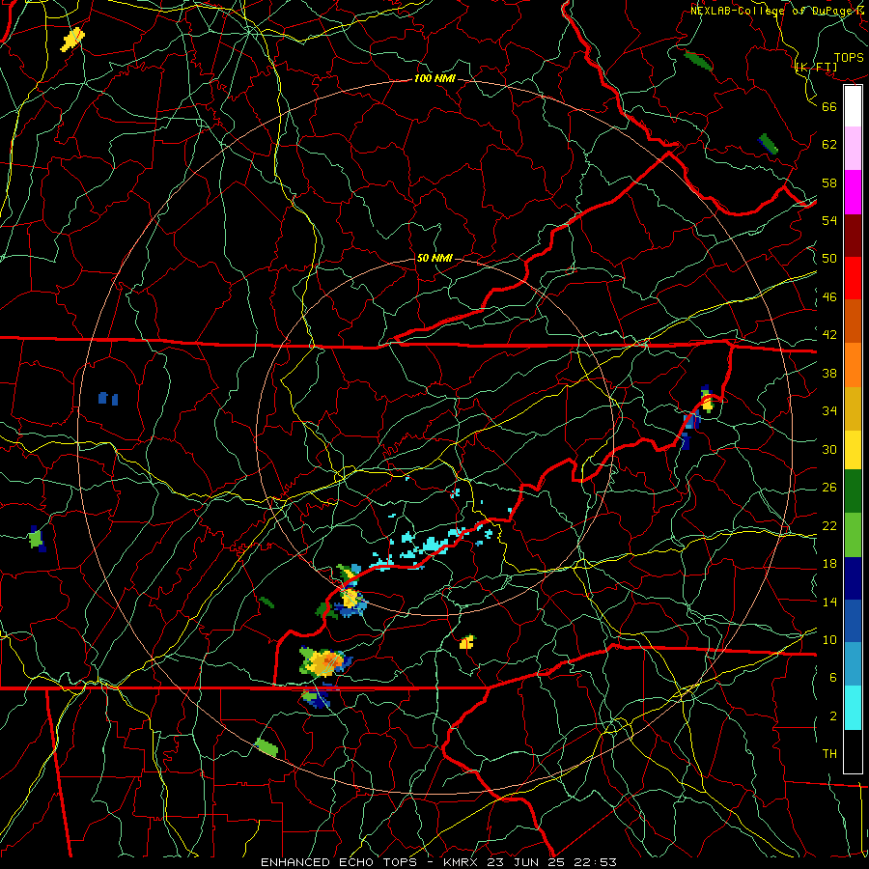Click the NEXLAB-College of DuPage credit

(x=778, y=10)
